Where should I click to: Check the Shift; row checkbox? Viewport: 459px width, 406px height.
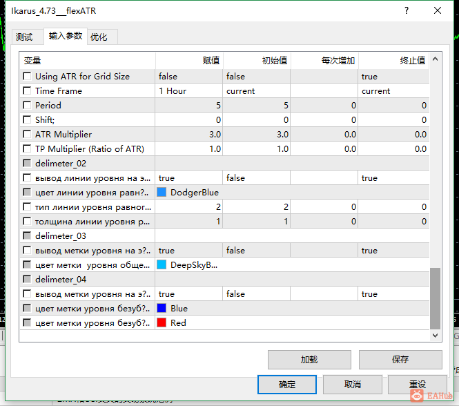pyautogui.click(x=27, y=120)
